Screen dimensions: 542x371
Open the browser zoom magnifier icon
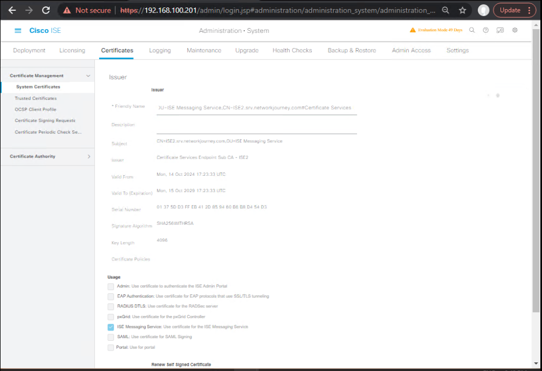445,10
